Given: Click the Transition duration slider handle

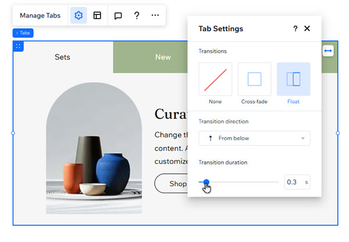Looking at the screenshot, I should click(x=206, y=182).
